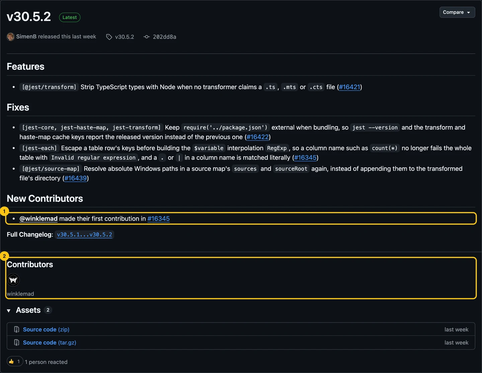Screen dimensions: 482x373
Task: Open pull request #16422
Action: point(258,137)
